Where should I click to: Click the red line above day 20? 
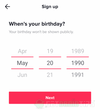coord(50,57)
